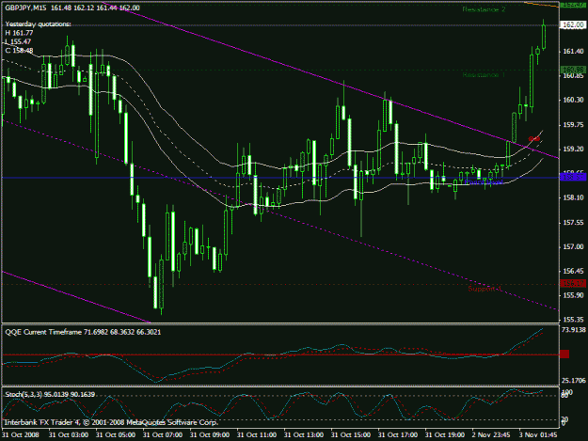Click the 155.35 price scale value
Screen dimensions: 588x441
click(574, 320)
